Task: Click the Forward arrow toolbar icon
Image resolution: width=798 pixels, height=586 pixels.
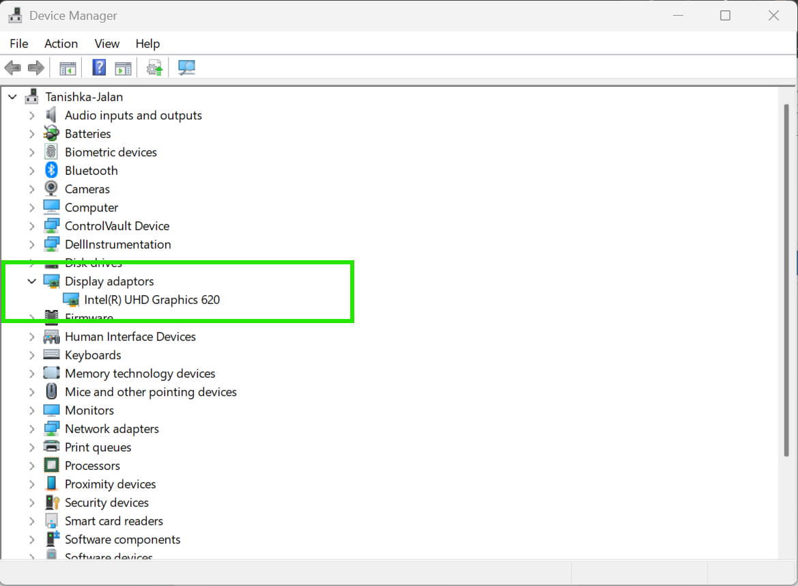Action: (x=35, y=68)
